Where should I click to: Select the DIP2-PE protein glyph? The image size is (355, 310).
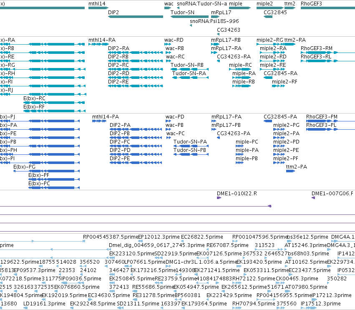136,163
